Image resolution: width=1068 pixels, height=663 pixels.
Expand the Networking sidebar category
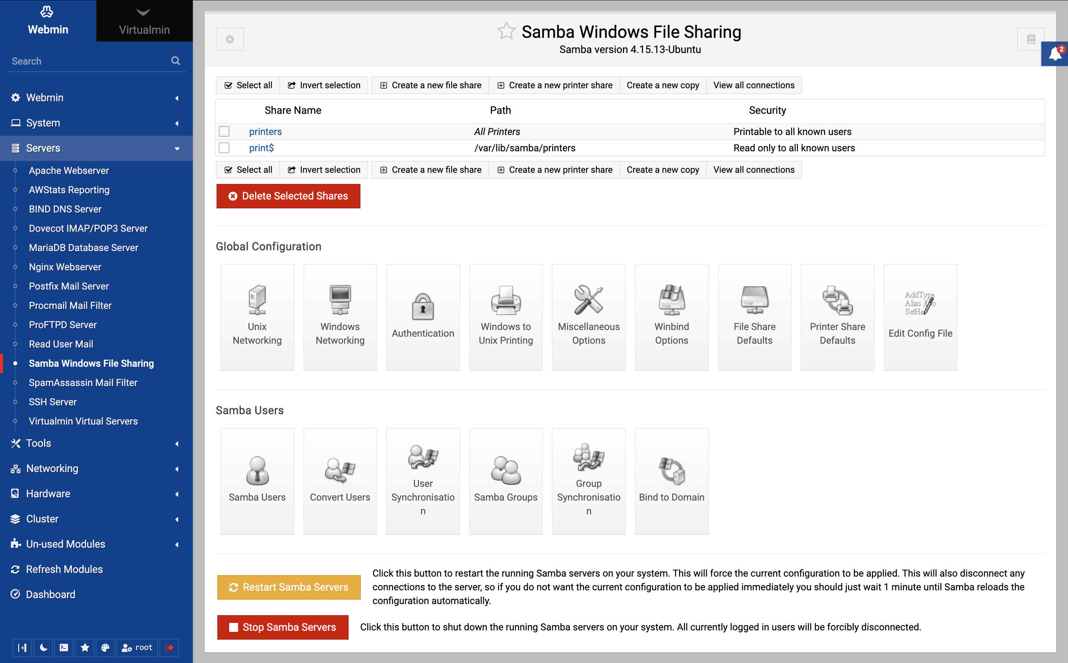(96, 468)
